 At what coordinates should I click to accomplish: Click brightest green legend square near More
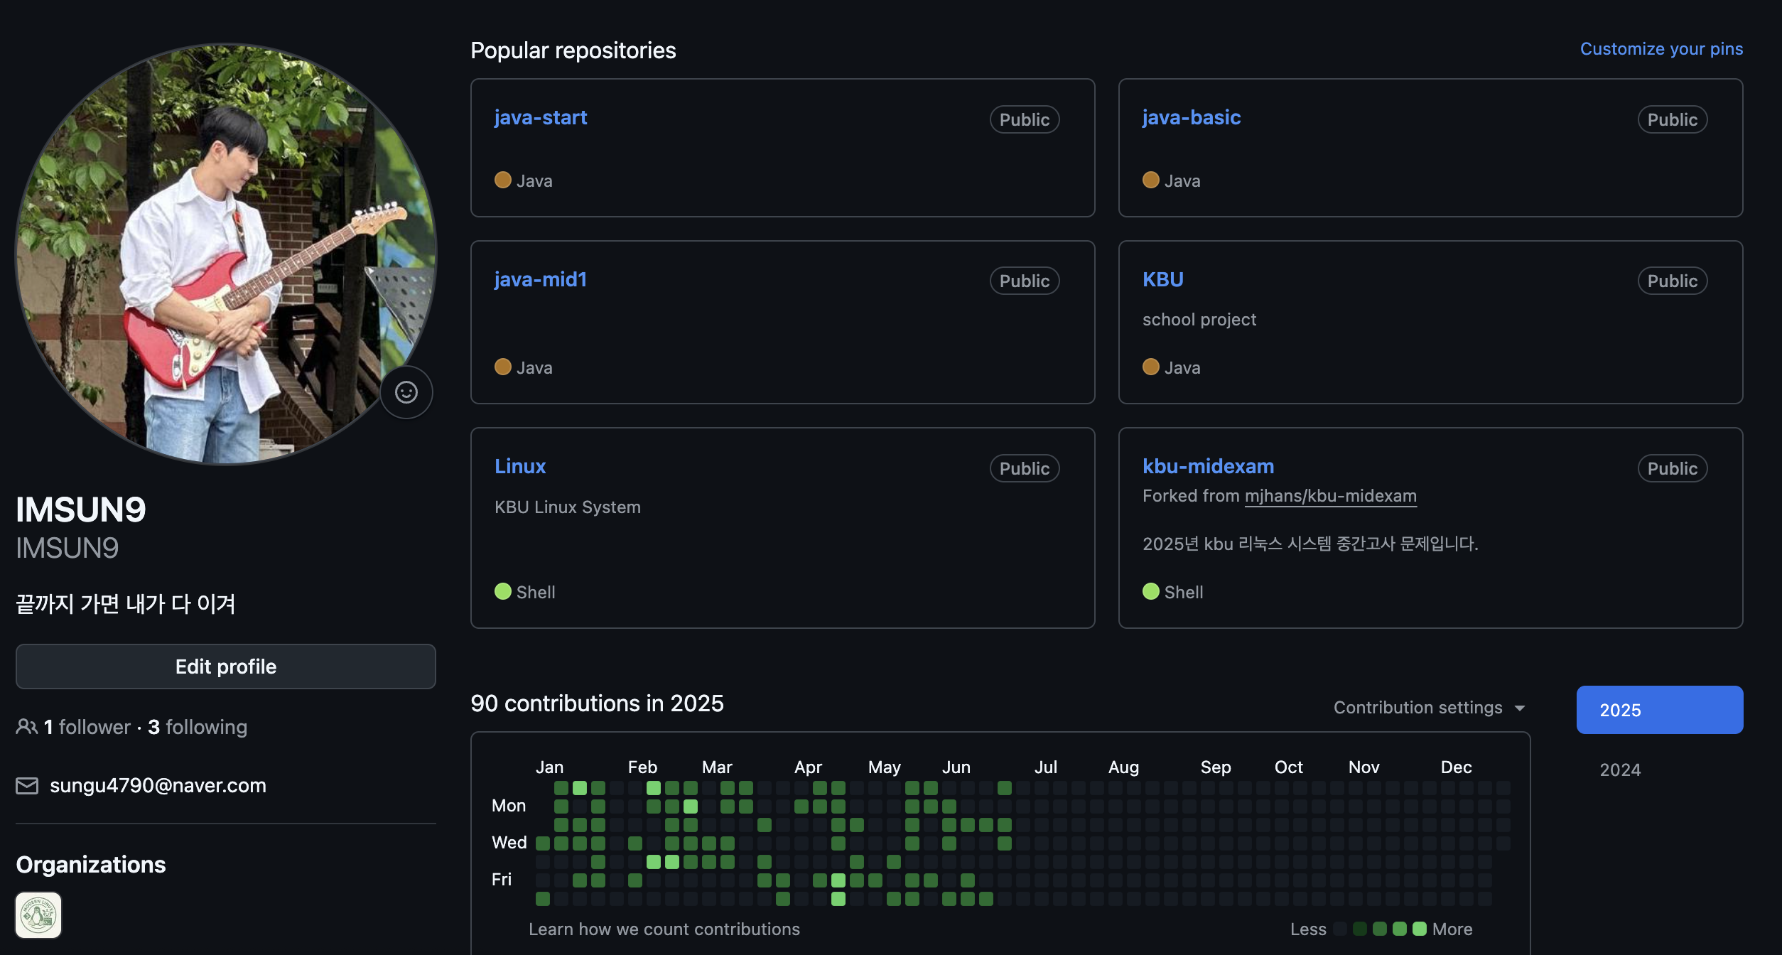point(1420,929)
